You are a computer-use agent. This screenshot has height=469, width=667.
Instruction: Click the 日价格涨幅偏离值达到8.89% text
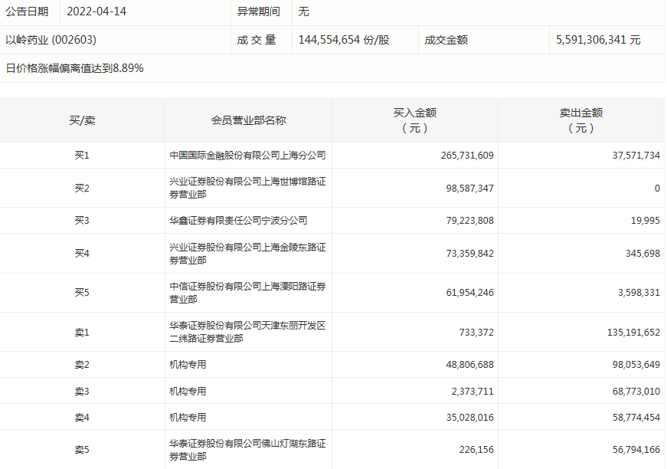pyautogui.click(x=74, y=68)
